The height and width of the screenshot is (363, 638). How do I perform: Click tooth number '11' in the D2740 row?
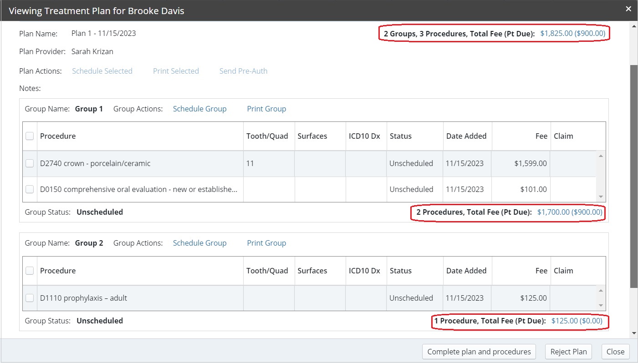click(x=250, y=163)
